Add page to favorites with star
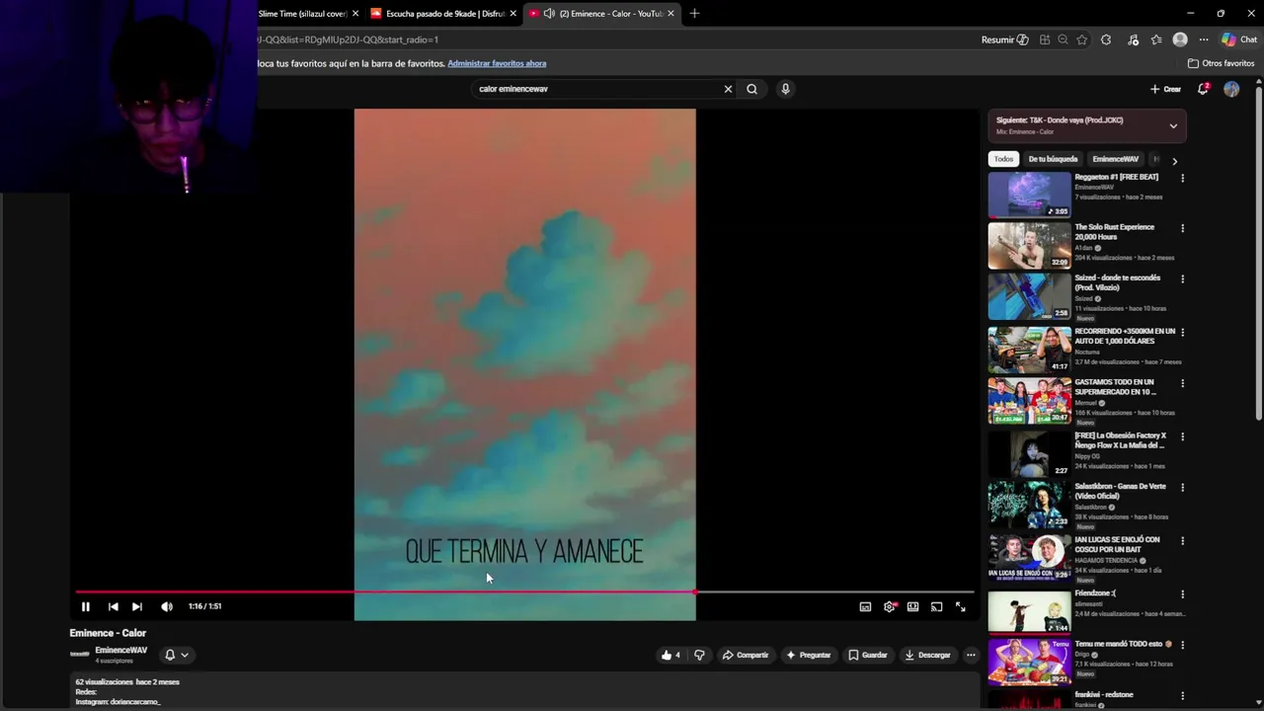Viewport: 1264px width, 711px height. [x=1082, y=40]
